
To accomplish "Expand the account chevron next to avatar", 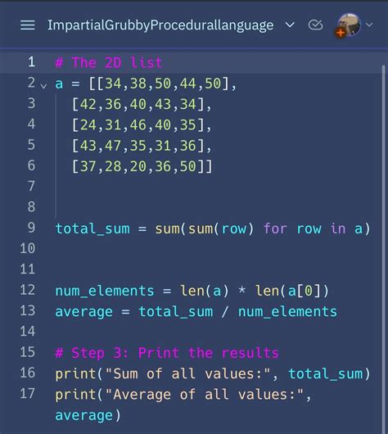I will 369,25.
